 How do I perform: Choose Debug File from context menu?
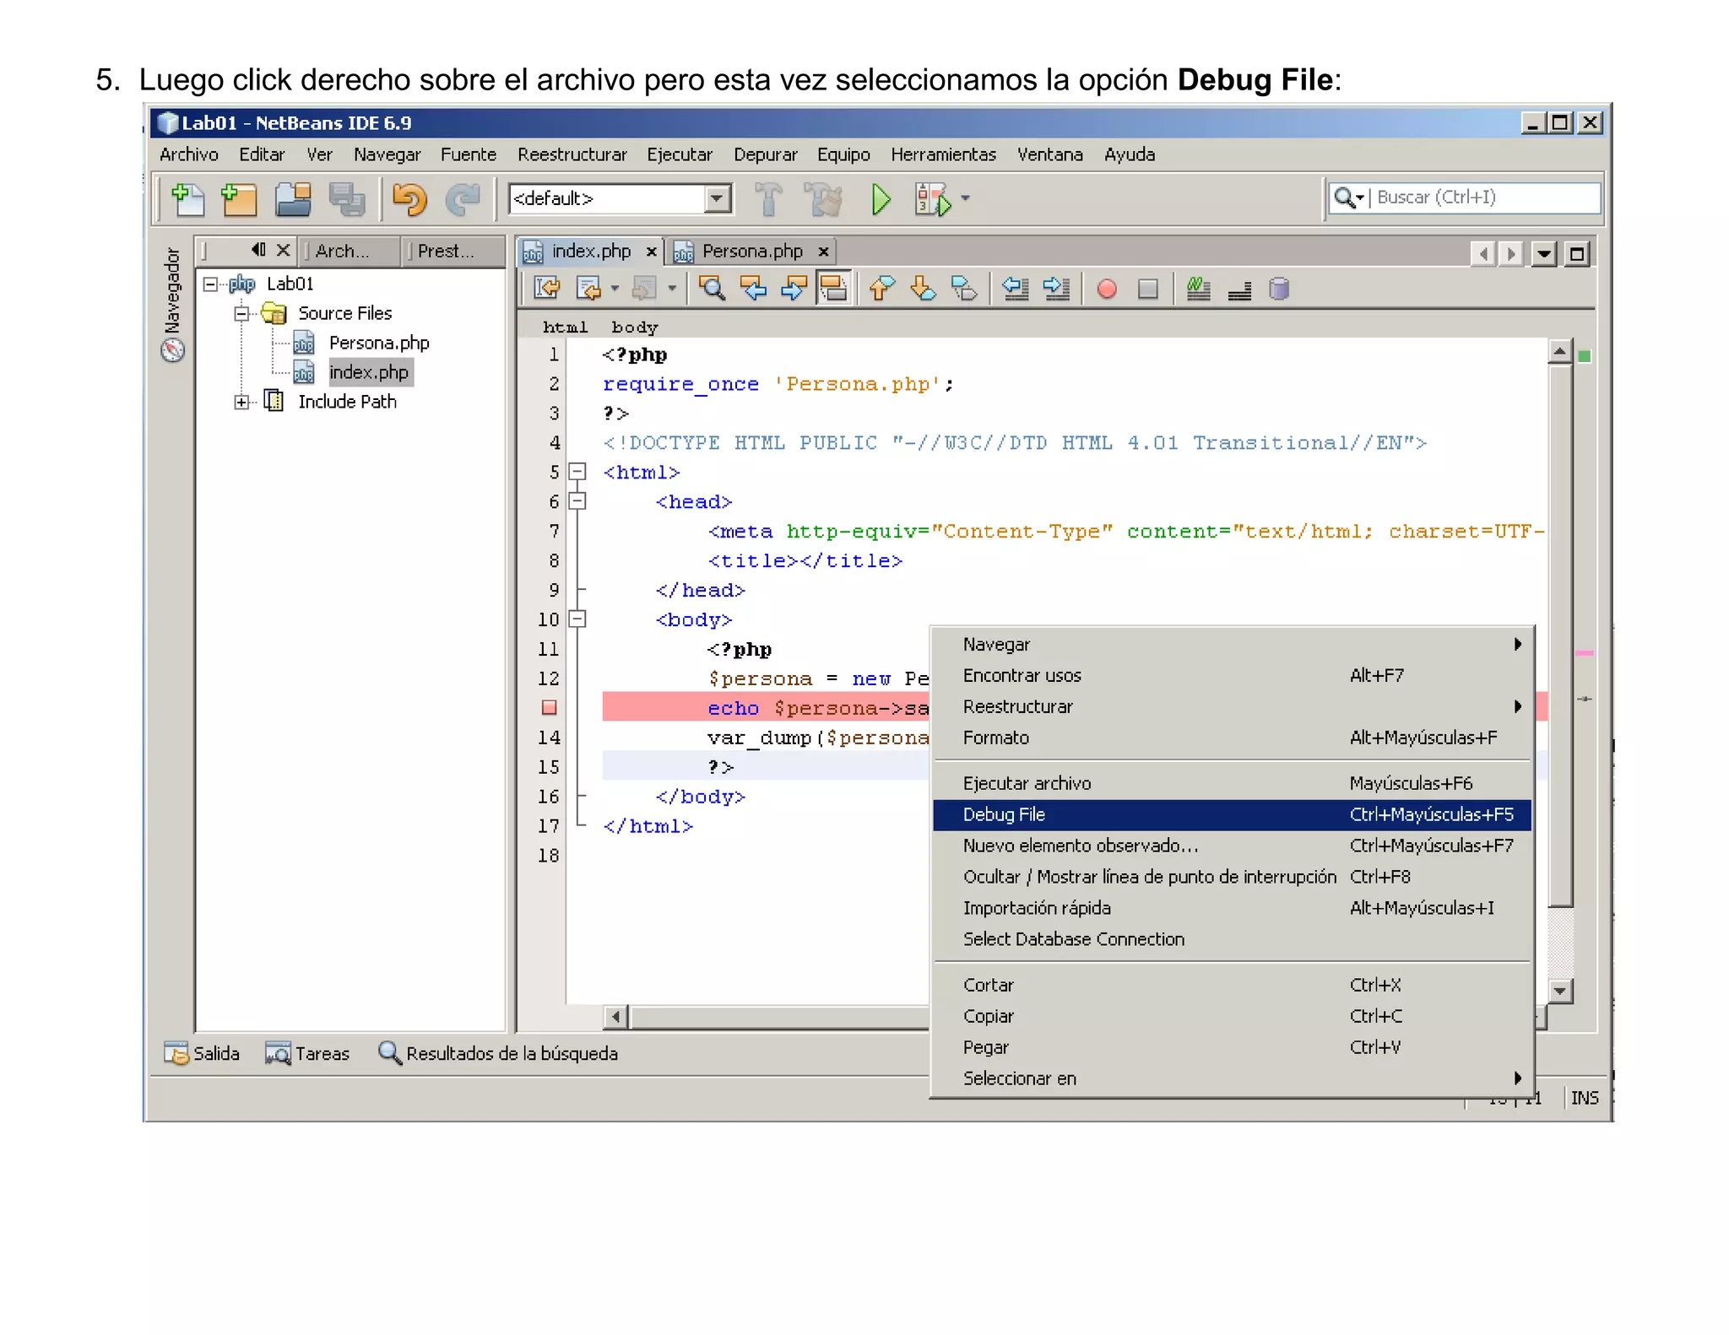click(1232, 815)
